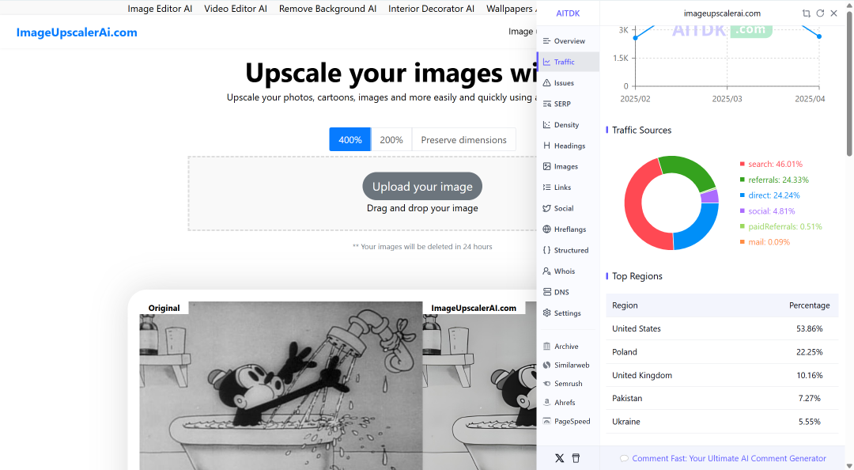Click the Social bird icon

pos(547,208)
